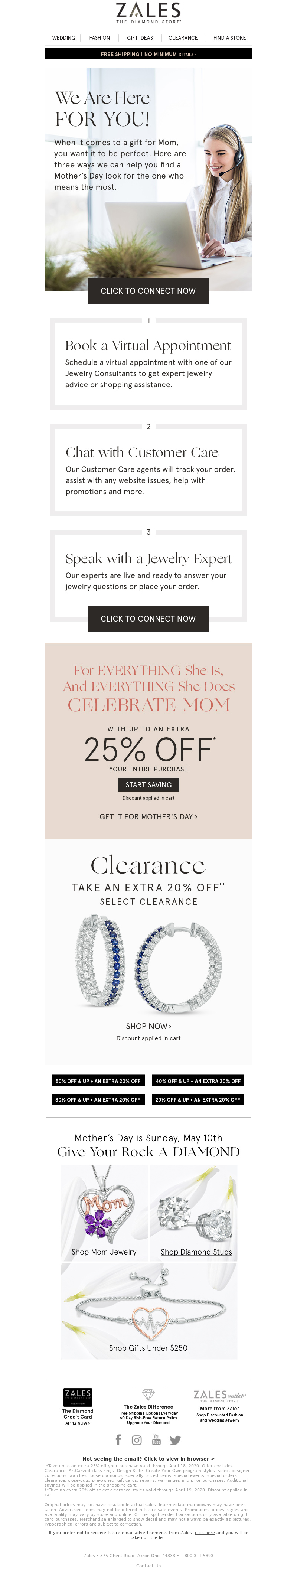Image resolution: width=297 pixels, height=1579 pixels.
Task: Open the Clearance navigation item
Action: tap(183, 38)
